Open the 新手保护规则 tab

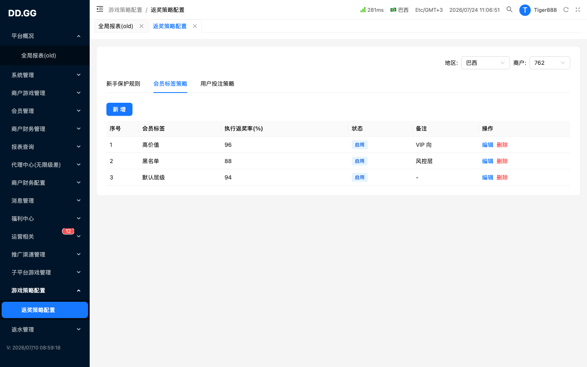[123, 84]
